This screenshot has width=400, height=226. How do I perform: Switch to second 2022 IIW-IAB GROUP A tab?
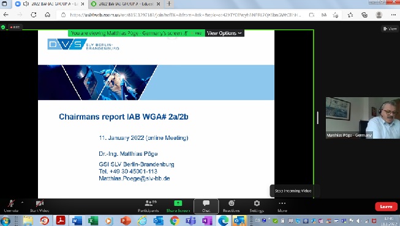[126, 4]
